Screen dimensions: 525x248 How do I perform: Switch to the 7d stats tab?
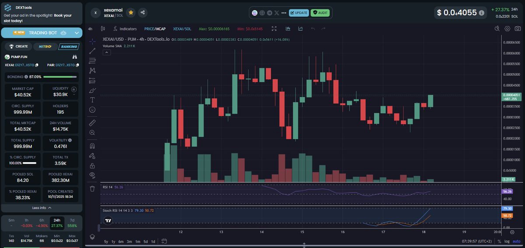click(x=72, y=220)
